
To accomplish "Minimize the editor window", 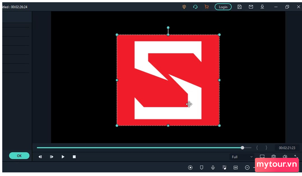I will click(x=276, y=7).
